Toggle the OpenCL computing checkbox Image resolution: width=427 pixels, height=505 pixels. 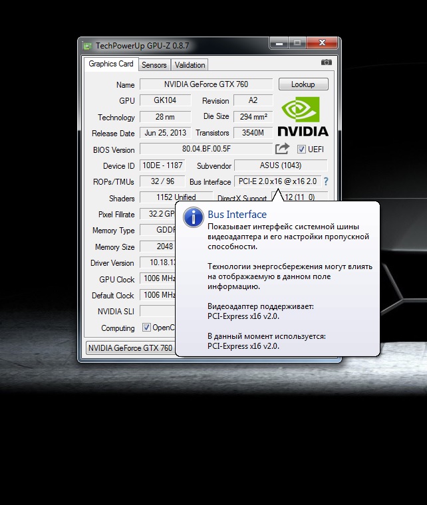(146, 327)
